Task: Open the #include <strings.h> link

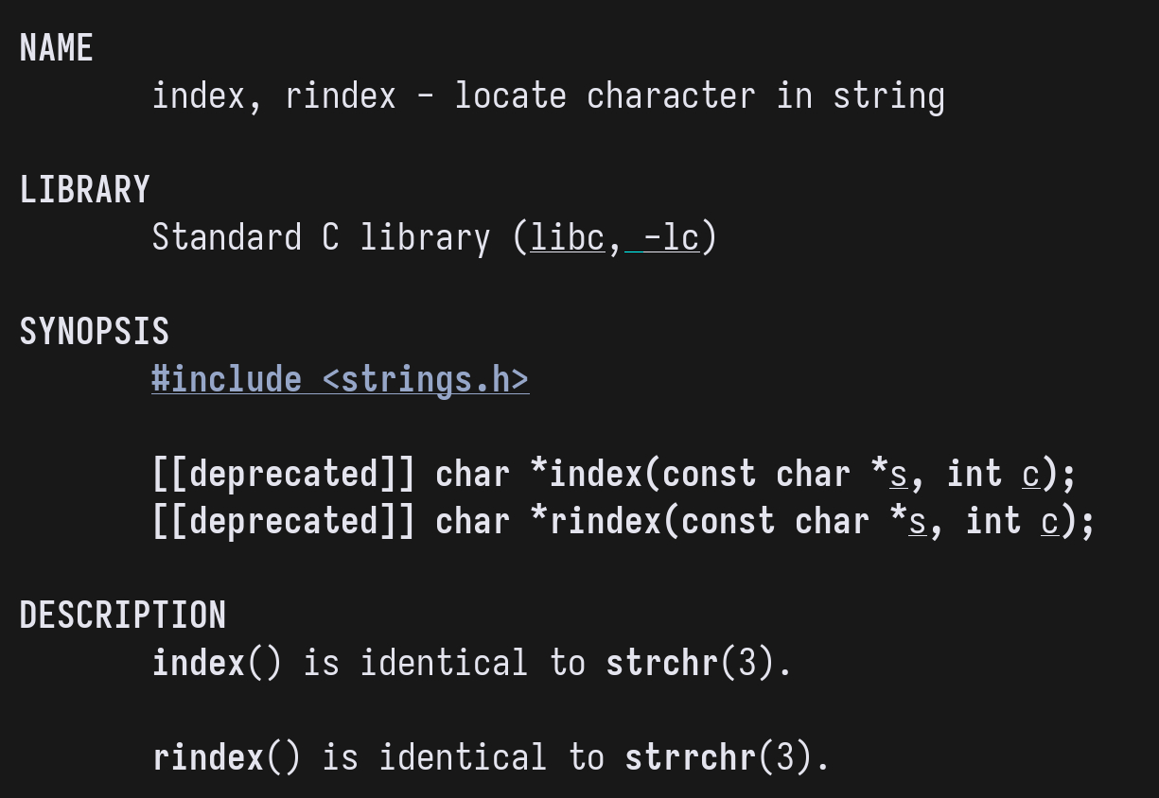Action: (340, 379)
